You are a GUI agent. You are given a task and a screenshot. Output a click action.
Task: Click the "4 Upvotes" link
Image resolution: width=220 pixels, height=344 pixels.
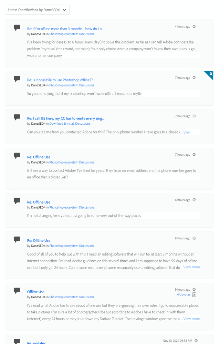pyautogui.click(x=184, y=295)
